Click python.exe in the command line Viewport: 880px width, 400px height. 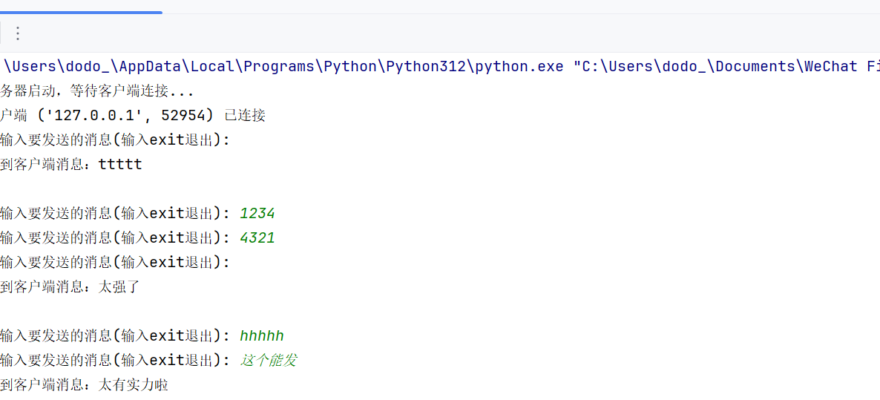coord(519,66)
